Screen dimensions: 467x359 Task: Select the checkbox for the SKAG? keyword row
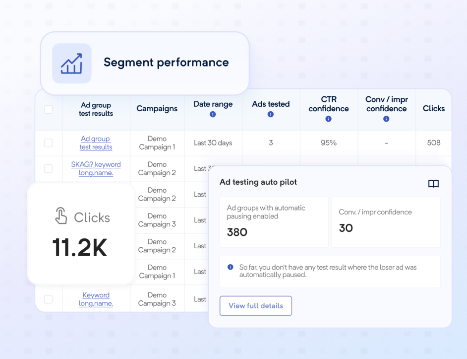(x=48, y=169)
